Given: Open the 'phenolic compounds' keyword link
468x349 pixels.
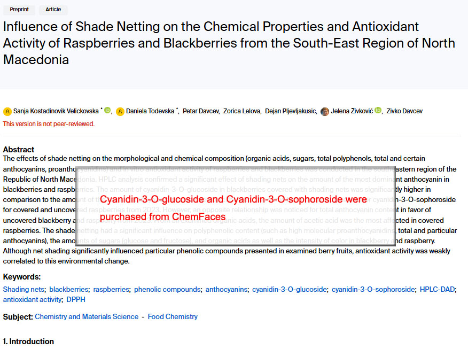Looking at the screenshot, I should (x=167, y=289).
